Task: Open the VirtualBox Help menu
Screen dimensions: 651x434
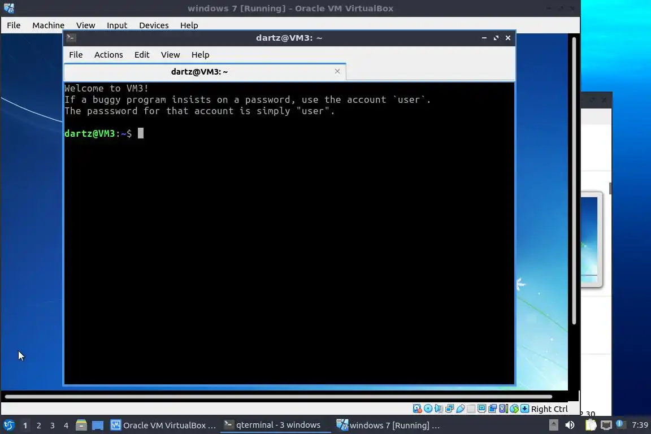Action: (x=189, y=25)
